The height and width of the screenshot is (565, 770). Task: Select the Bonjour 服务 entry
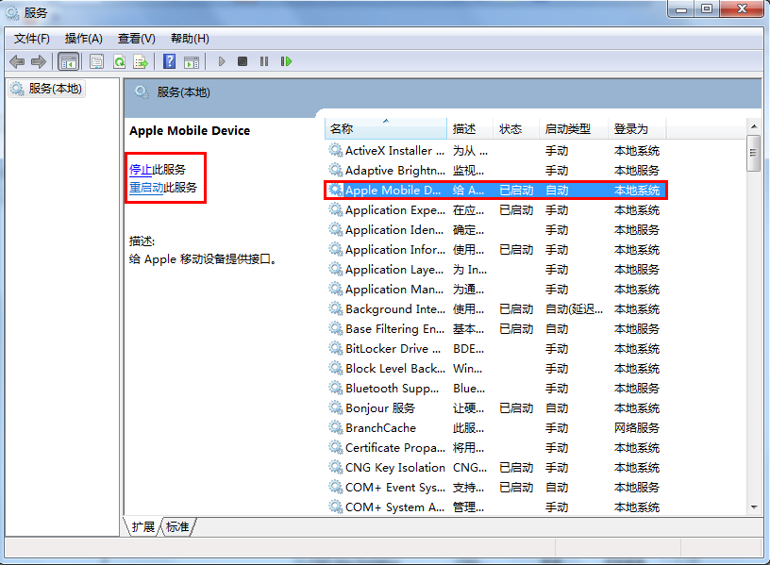click(379, 407)
